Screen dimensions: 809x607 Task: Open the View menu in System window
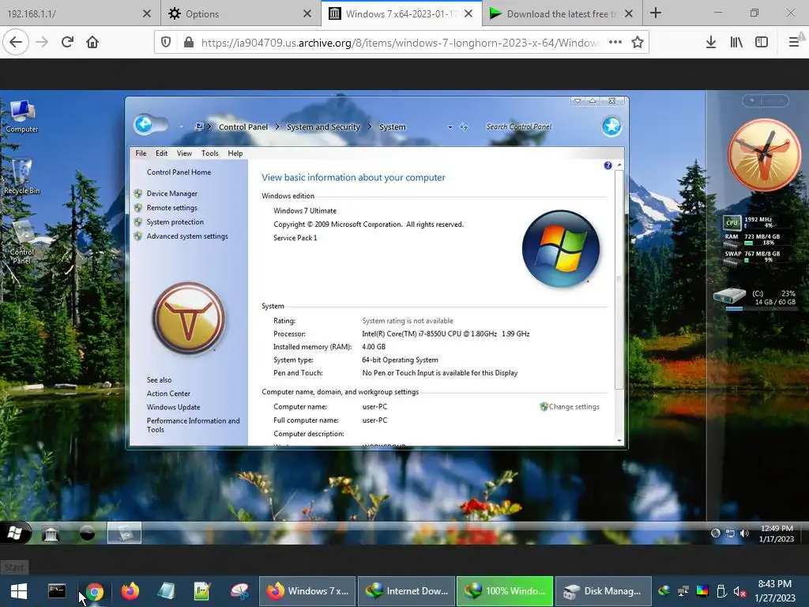(184, 153)
